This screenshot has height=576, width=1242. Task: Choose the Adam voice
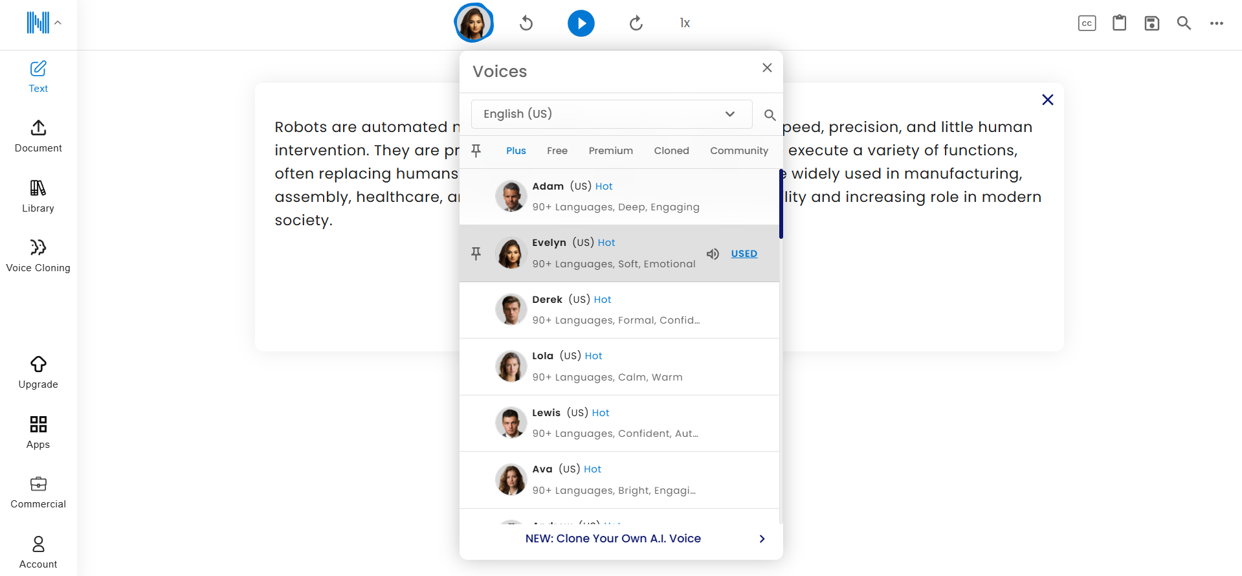(619, 197)
